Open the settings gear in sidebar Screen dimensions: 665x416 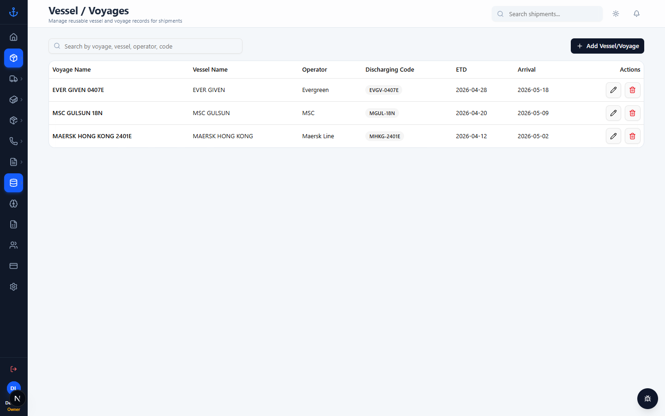click(x=13, y=287)
